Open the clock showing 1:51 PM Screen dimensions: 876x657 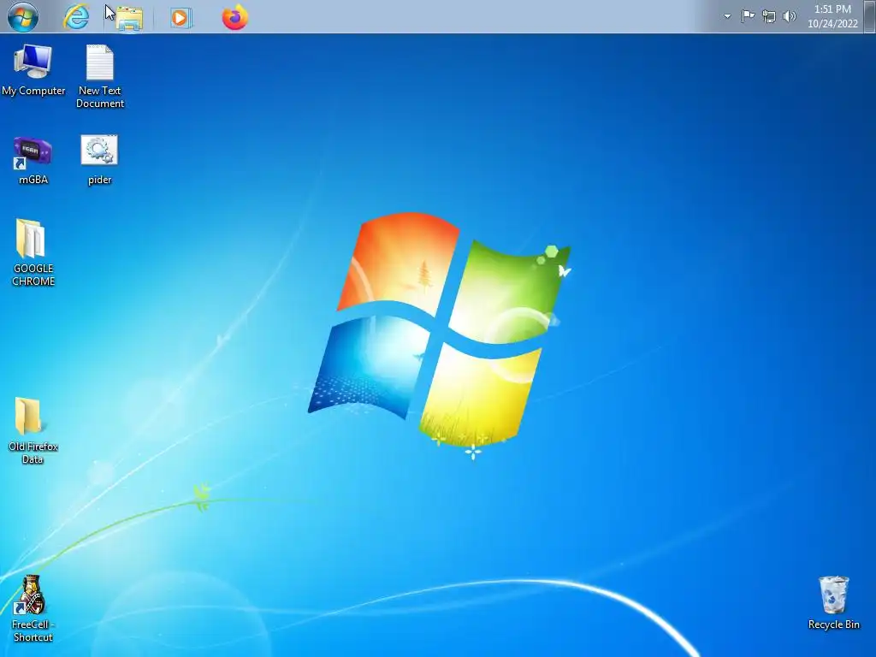point(832,16)
